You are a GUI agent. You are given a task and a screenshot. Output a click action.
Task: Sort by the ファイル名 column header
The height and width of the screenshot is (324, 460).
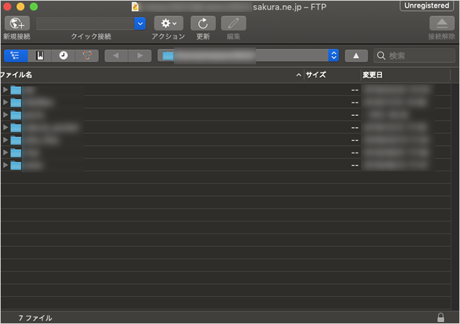[142, 74]
